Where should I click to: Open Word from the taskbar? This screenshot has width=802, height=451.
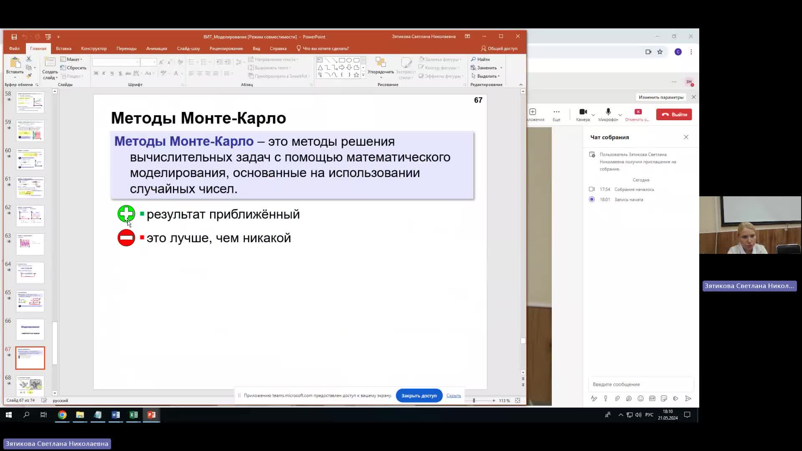pos(116,415)
